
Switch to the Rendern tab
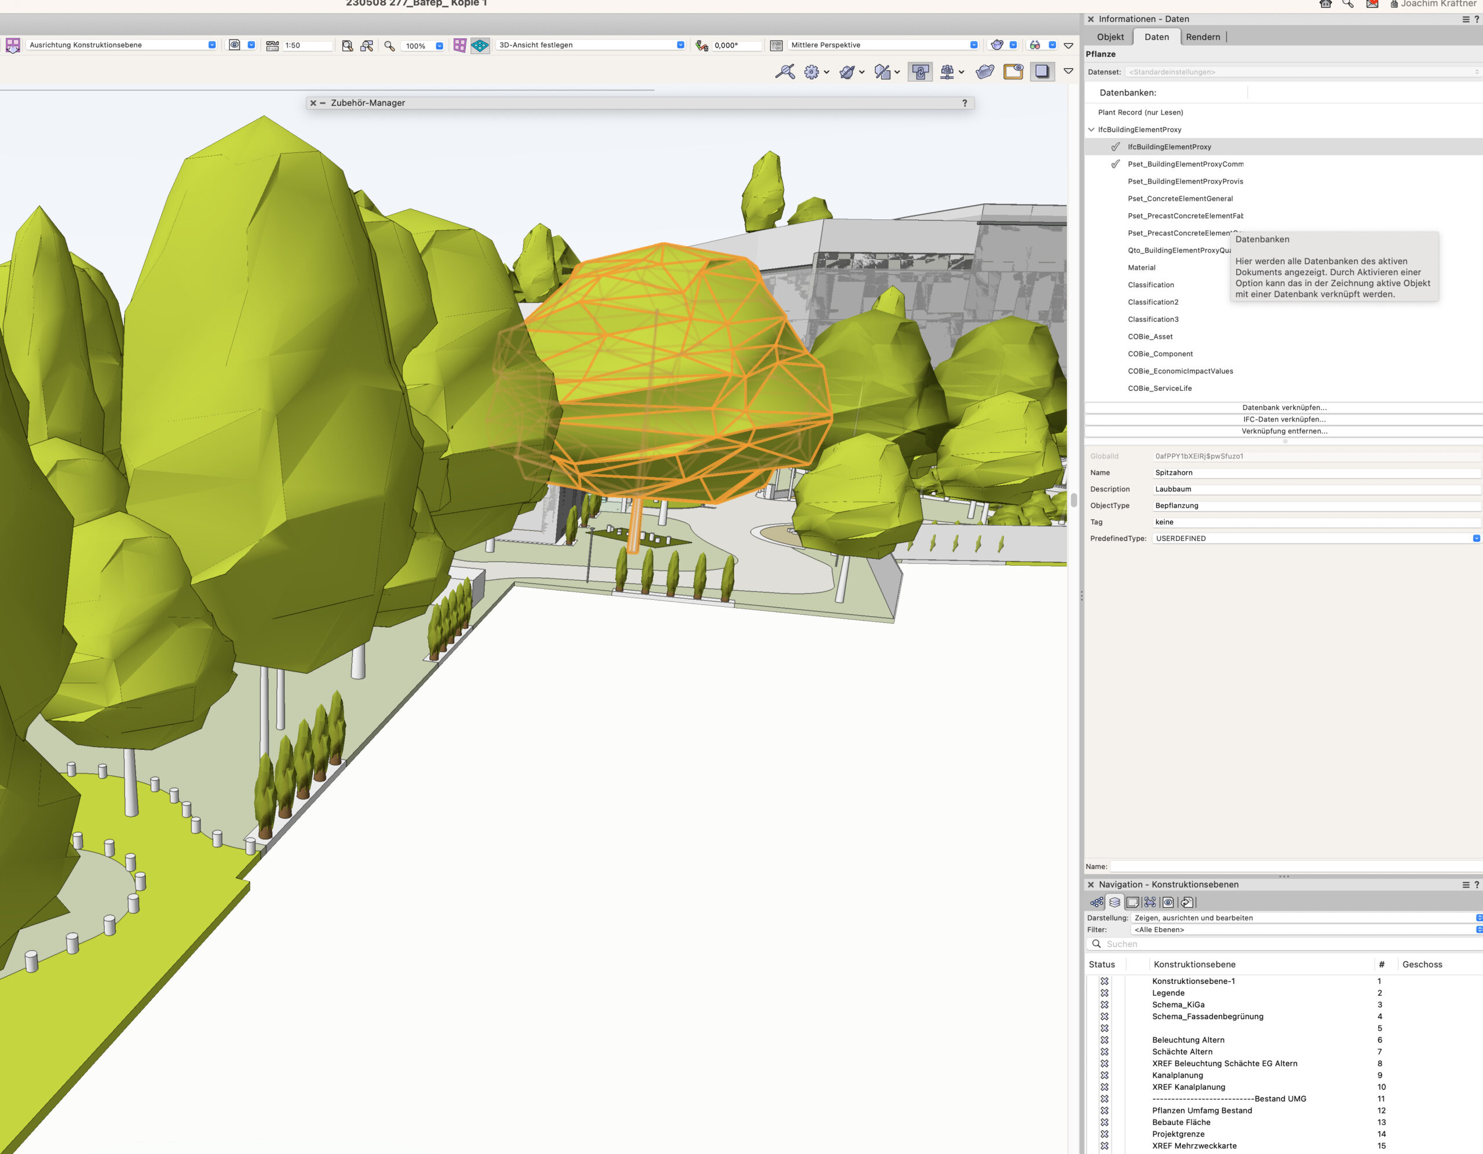pos(1203,37)
